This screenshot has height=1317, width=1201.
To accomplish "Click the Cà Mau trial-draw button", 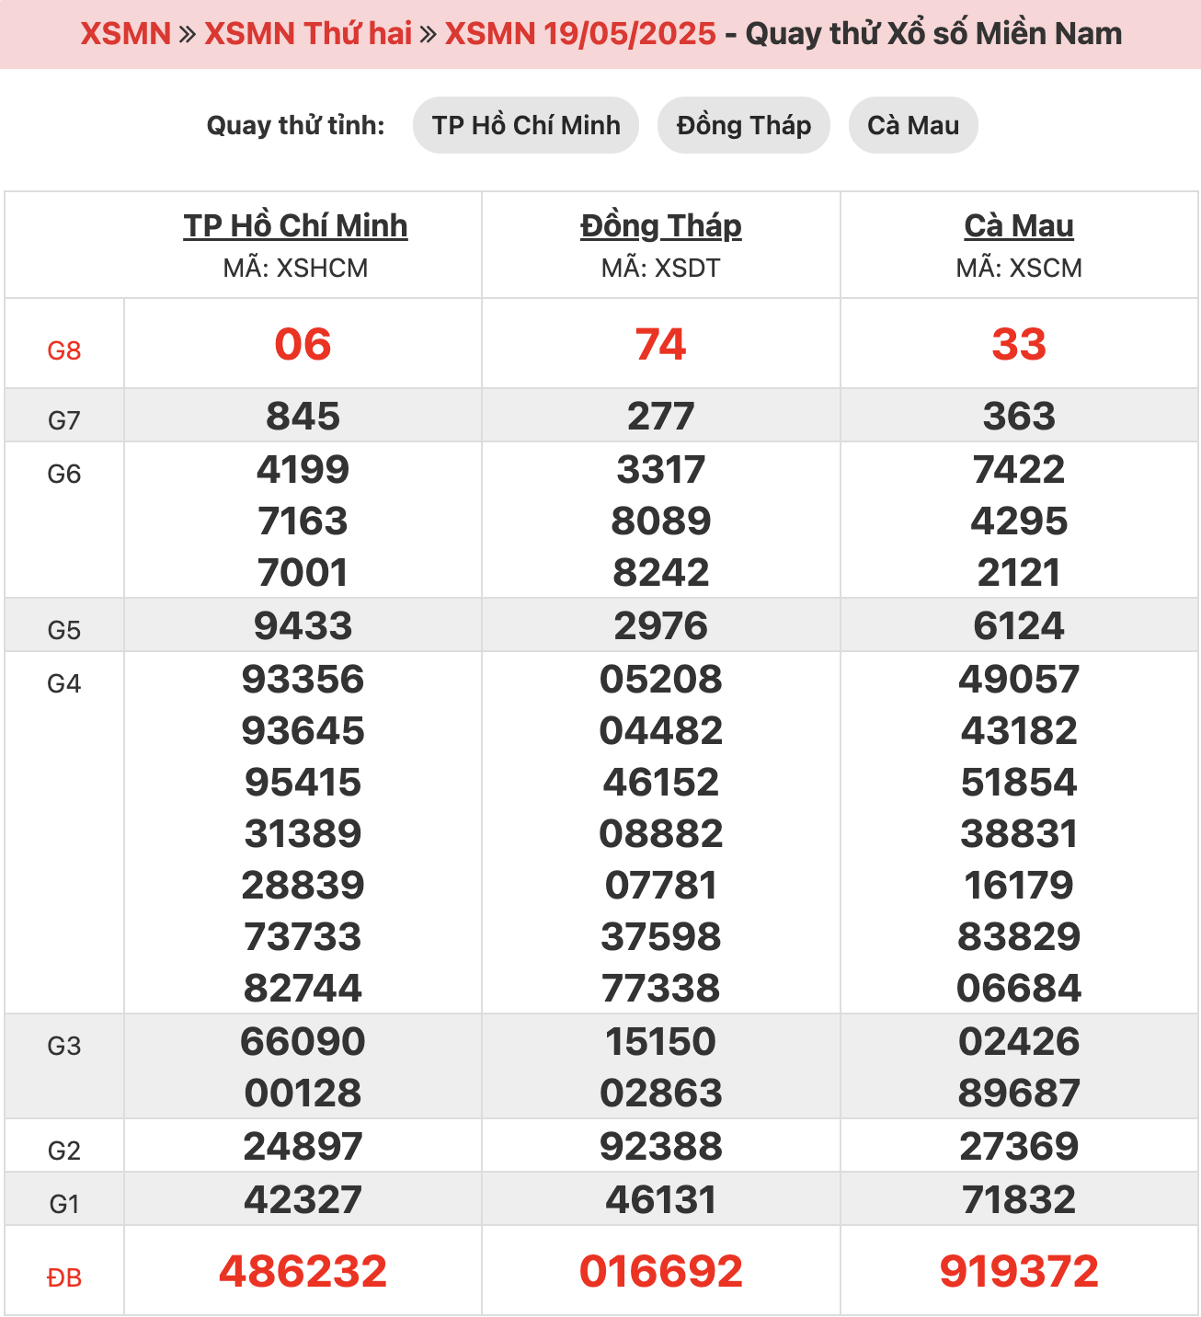I will pyautogui.click(x=913, y=125).
